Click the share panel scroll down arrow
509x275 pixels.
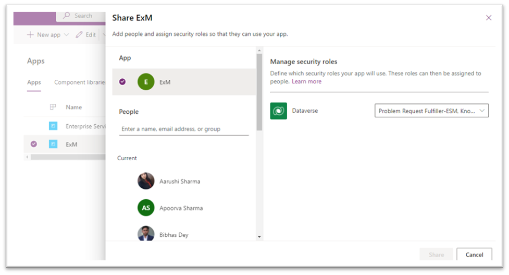pyautogui.click(x=259, y=236)
